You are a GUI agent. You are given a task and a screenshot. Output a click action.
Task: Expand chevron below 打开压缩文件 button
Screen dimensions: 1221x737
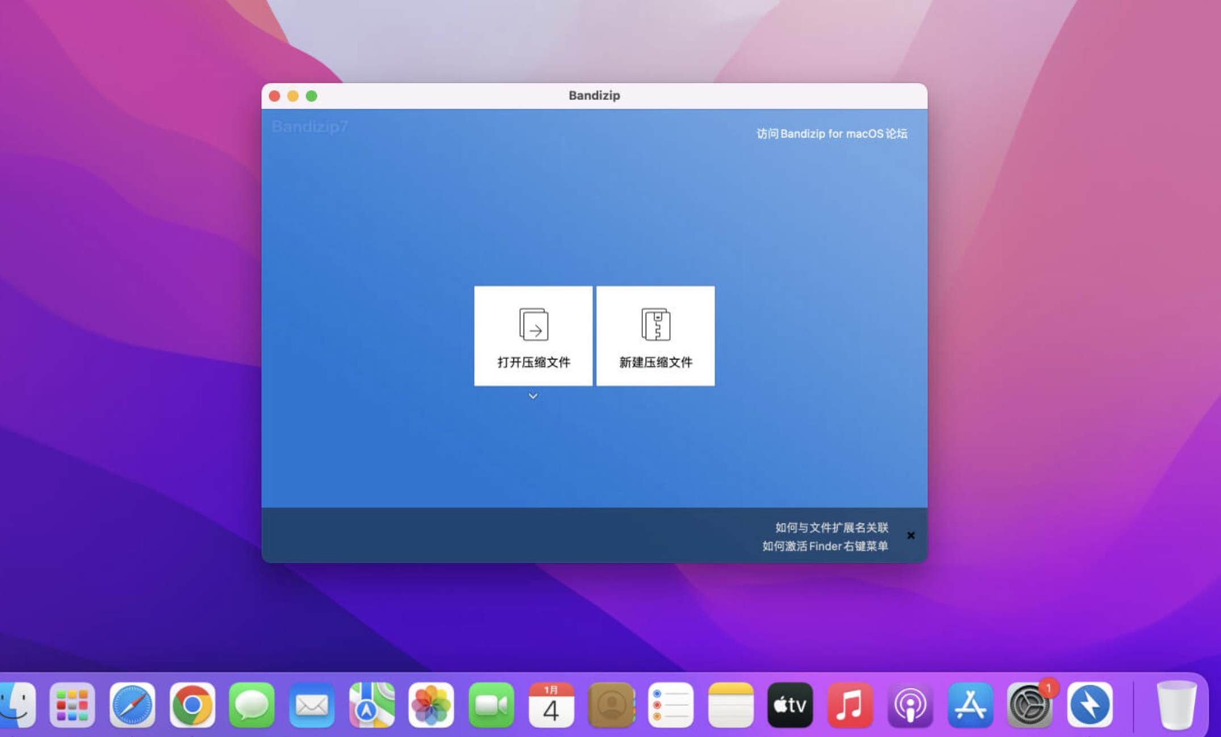[x=533, y=396]
